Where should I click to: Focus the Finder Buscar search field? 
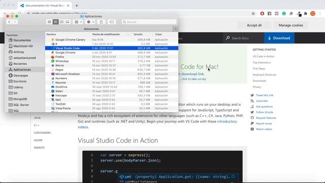[149, 22]
